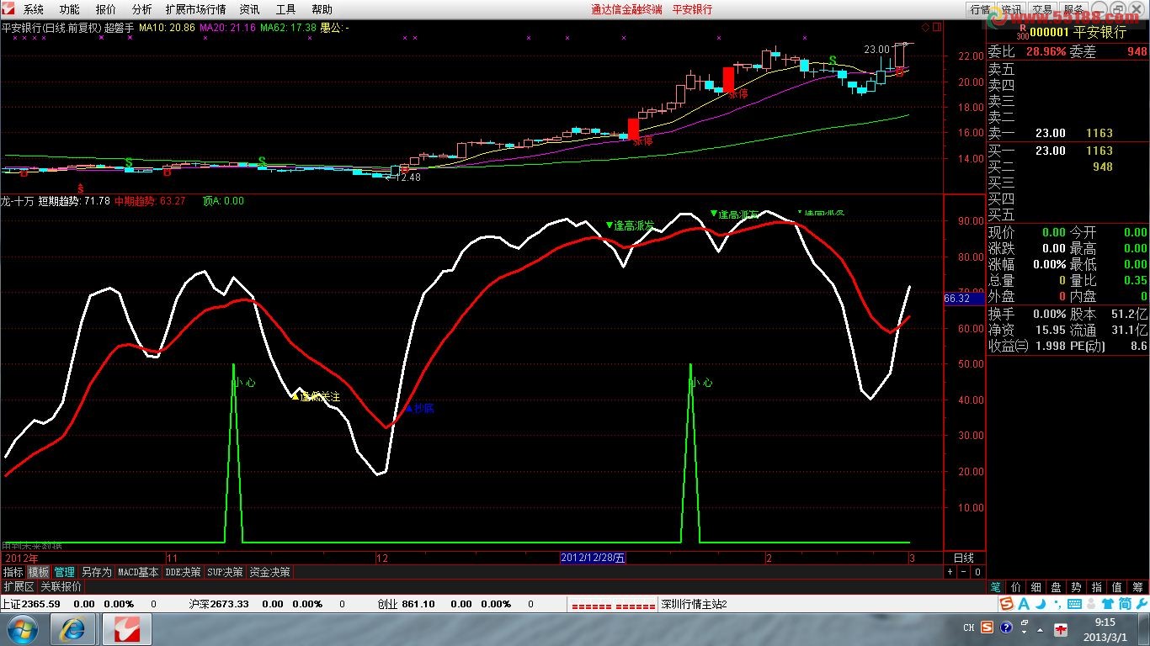Select the 值 tab in quote panel
1150x646 pixels.
coord(1117,587)
